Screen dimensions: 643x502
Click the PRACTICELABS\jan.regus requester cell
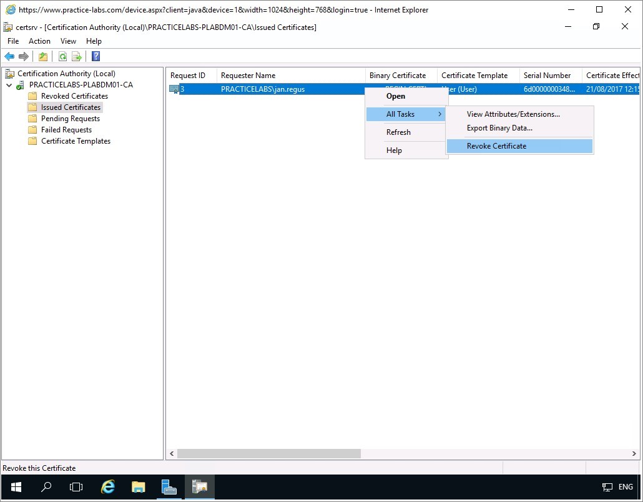click(x=262, y=89)
